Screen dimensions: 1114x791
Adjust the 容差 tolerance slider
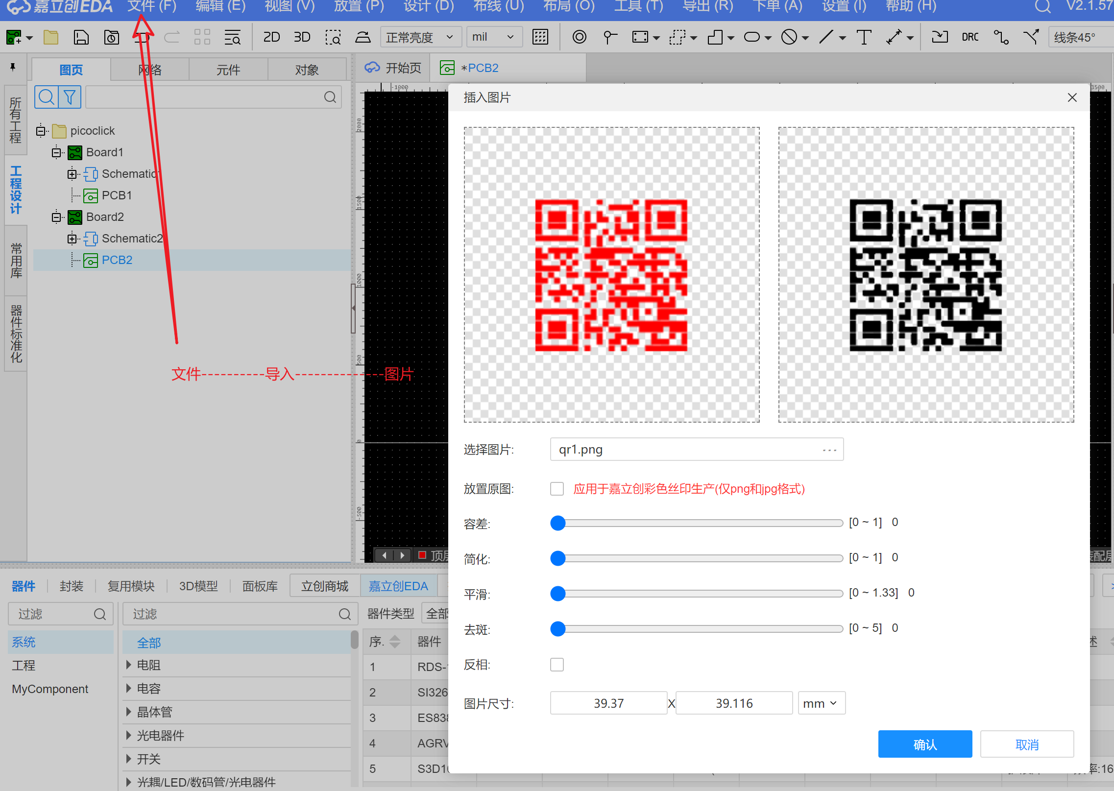click(x=697, y=523)
